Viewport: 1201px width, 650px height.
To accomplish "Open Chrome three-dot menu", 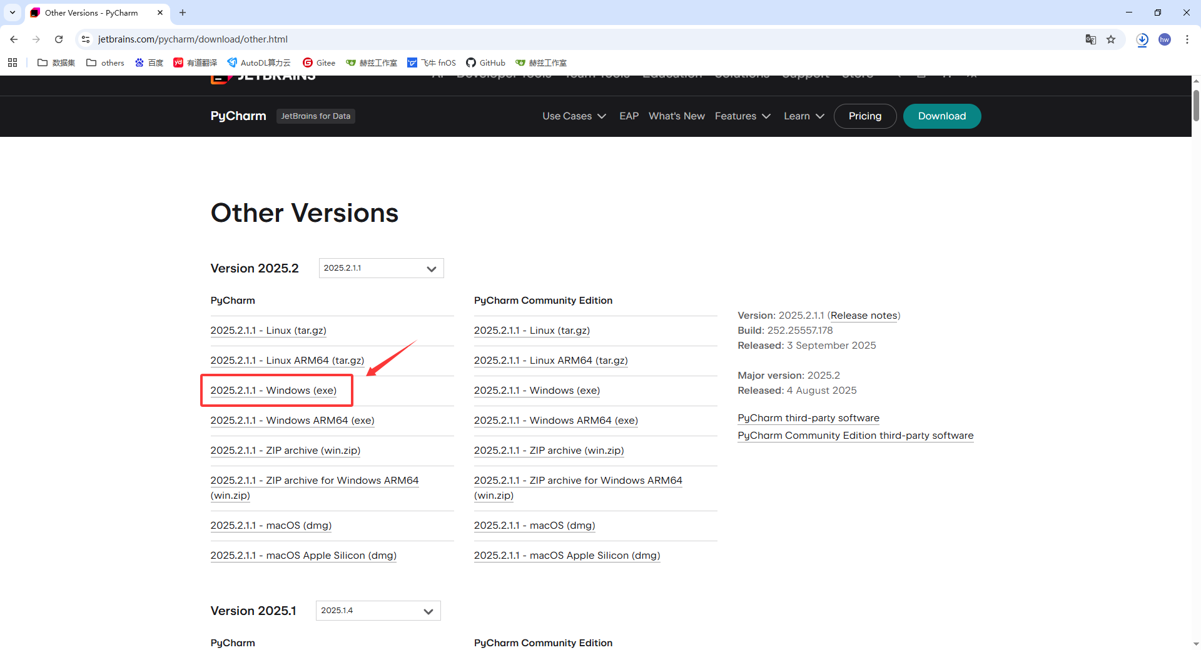I will [x=1187, y=39].
